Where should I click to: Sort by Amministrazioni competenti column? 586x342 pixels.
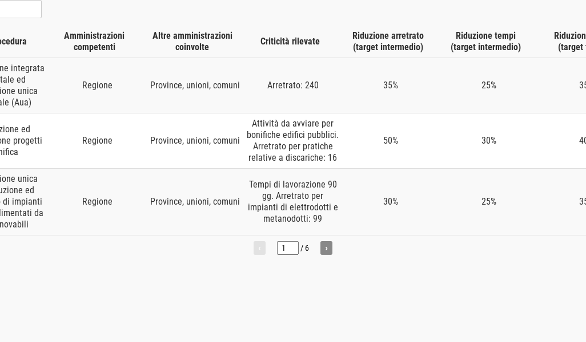(x=94, y=41)
